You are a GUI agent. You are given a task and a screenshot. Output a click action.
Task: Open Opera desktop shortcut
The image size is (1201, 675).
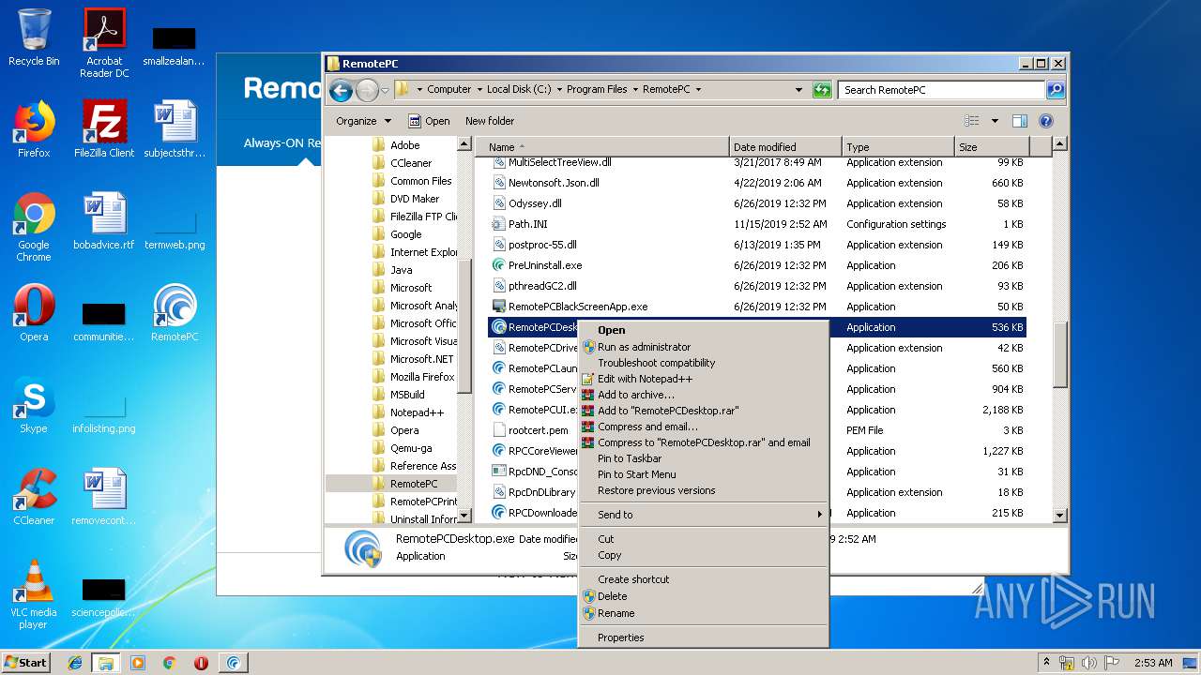pos(34,313)
